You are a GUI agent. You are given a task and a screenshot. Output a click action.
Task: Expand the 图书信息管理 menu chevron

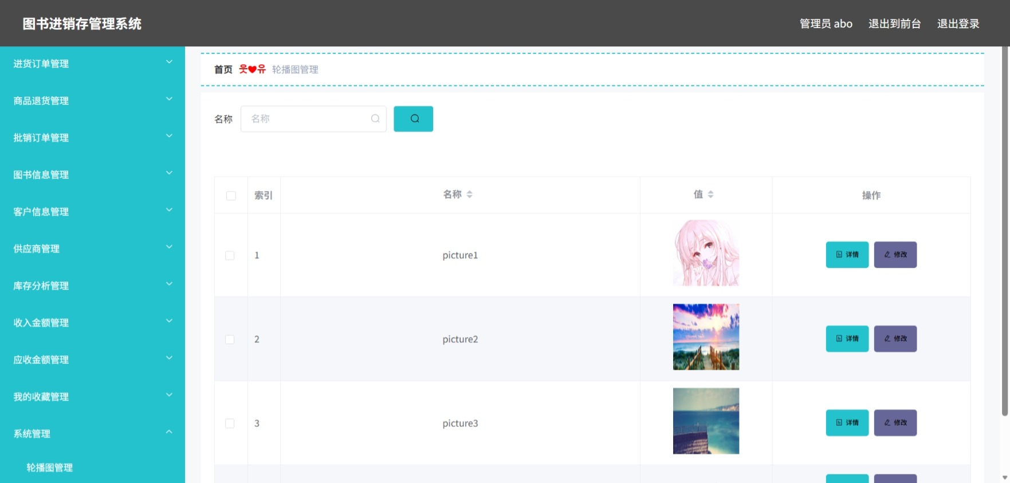coord(169,173)
